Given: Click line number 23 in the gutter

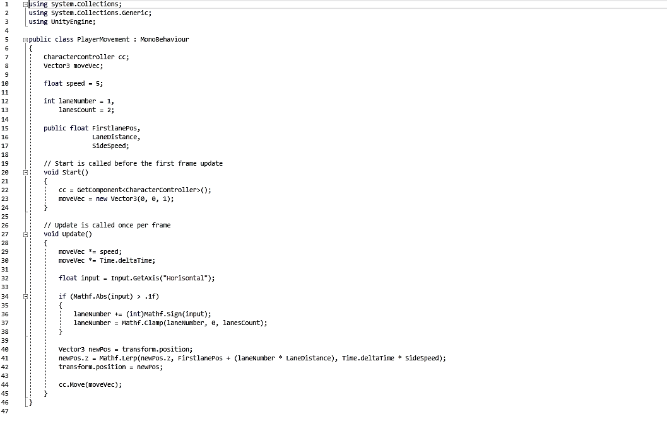Looking at the screenshot, I should 6,198.
